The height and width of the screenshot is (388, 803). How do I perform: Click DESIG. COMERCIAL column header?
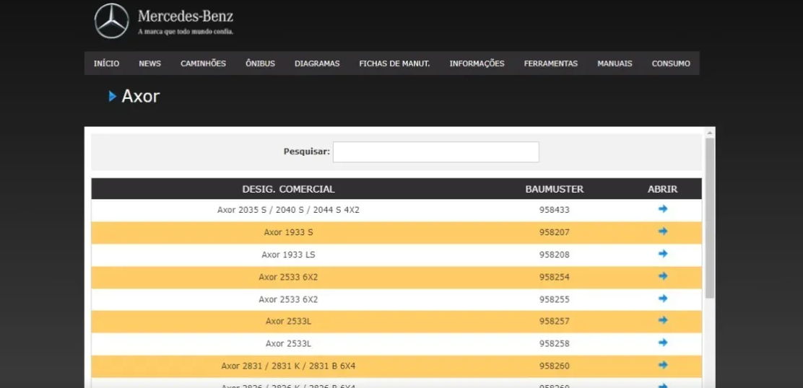pyautogui.click(x=288, y=189)
